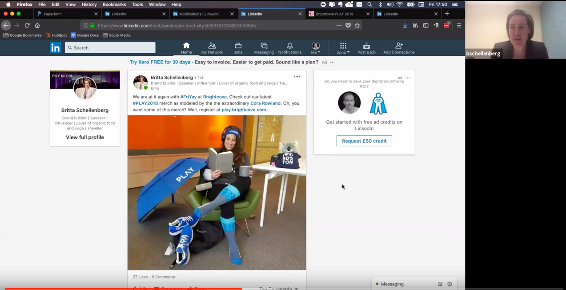Reload the current page
566x290 pixels.
[x=27, y=25]
